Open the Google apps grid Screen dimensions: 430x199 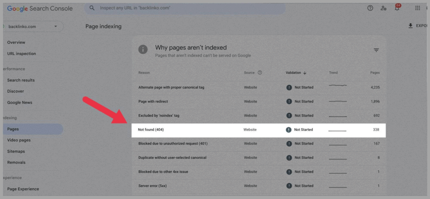[418, 8]
